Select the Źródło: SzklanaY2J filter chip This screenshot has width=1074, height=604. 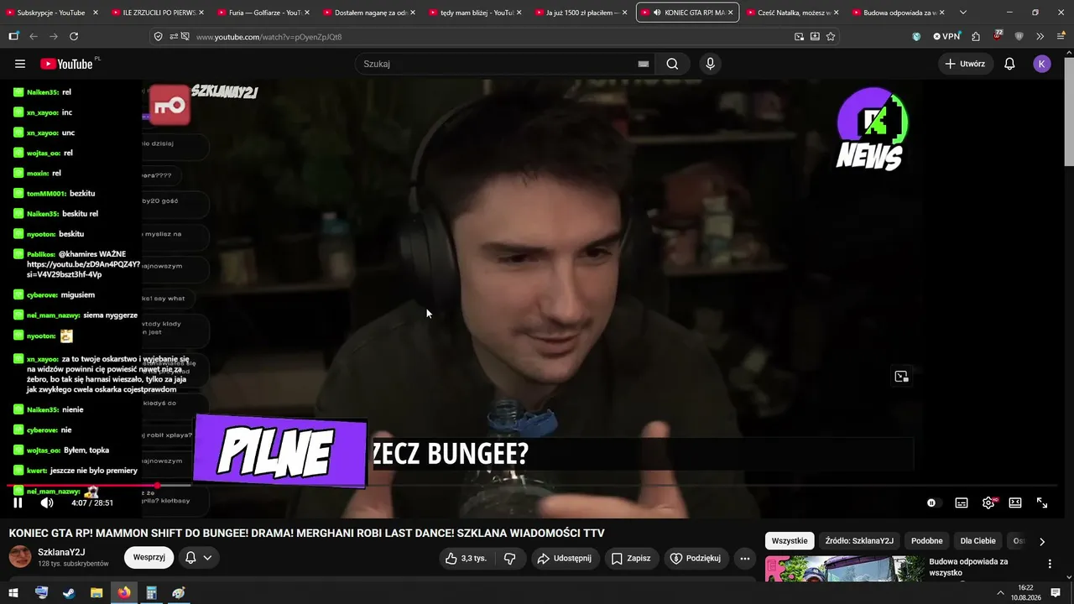coord(859,541)
